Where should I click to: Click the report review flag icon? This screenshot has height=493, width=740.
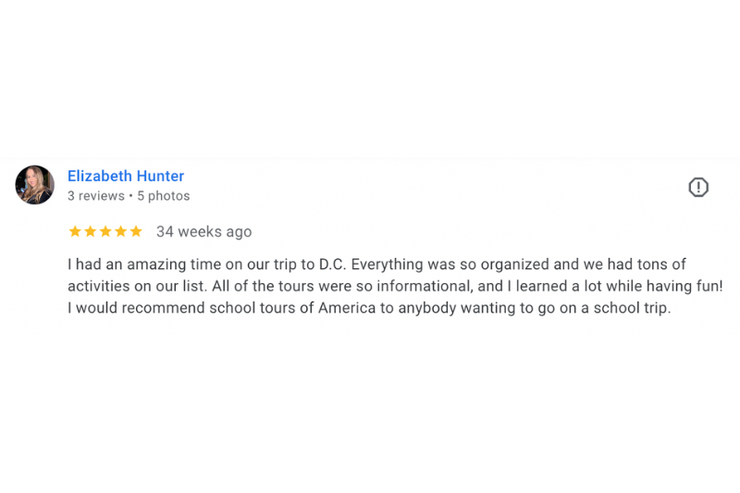(x=698, y=188)
